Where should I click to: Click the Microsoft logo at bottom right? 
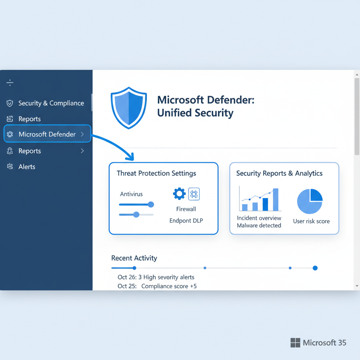pyautogui.click(x=295, y=342)
